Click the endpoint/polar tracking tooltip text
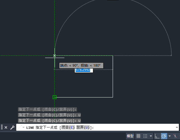 [81, 66]
